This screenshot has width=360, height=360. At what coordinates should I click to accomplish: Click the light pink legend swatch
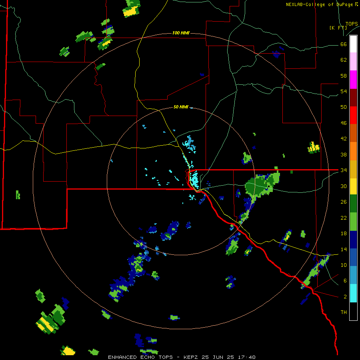tap(353, 61)
